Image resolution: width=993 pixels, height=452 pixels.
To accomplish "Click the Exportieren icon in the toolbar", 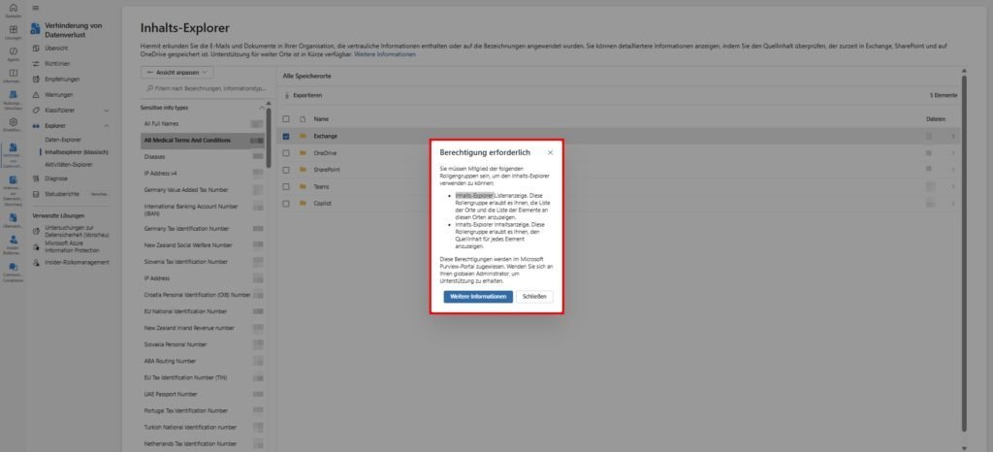I will click(286, 96).
